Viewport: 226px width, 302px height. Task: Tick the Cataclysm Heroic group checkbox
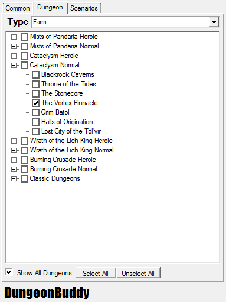pyautogui.click(x=24, y=56)
